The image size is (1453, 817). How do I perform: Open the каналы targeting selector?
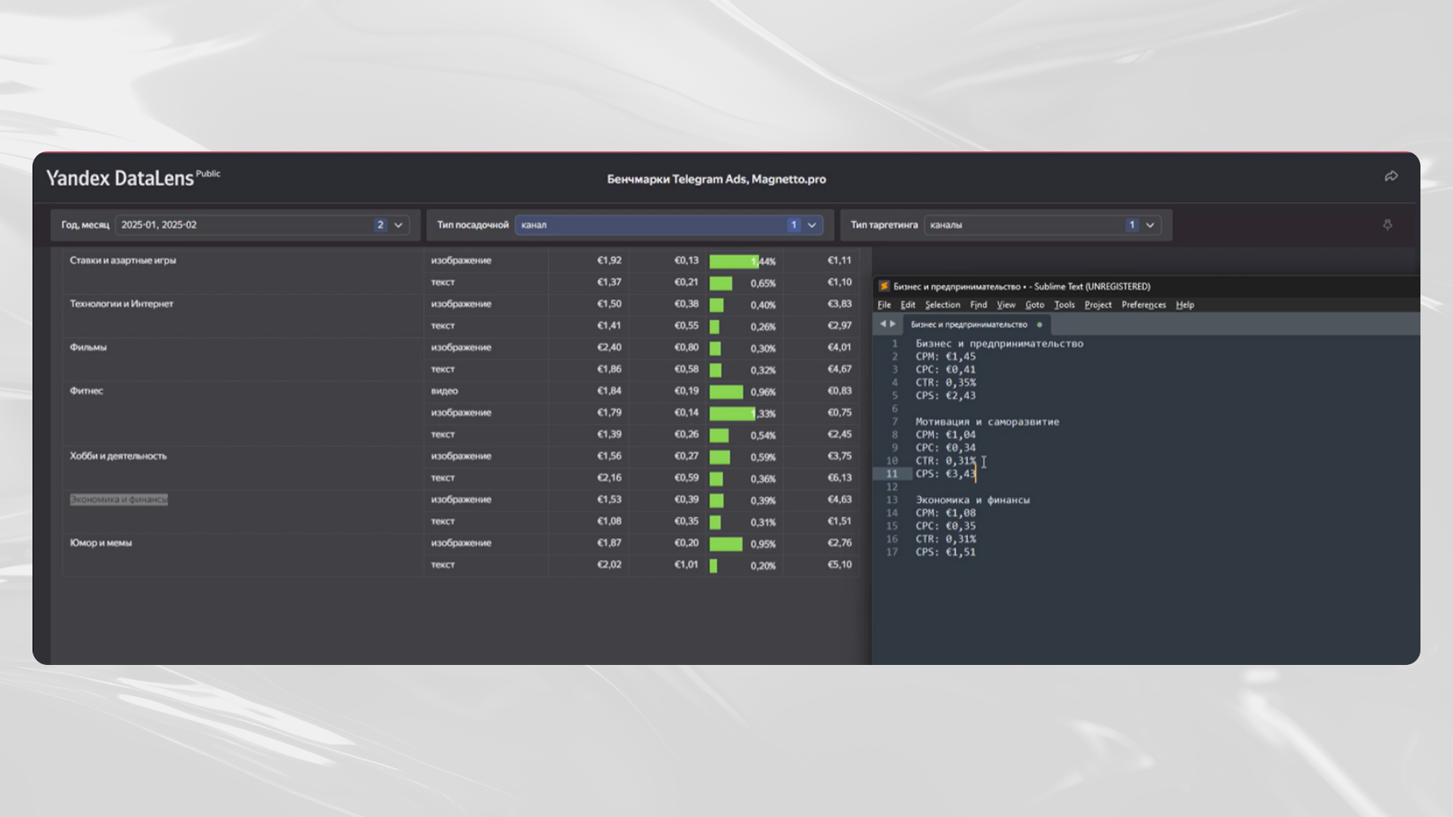pos(1042,225)
